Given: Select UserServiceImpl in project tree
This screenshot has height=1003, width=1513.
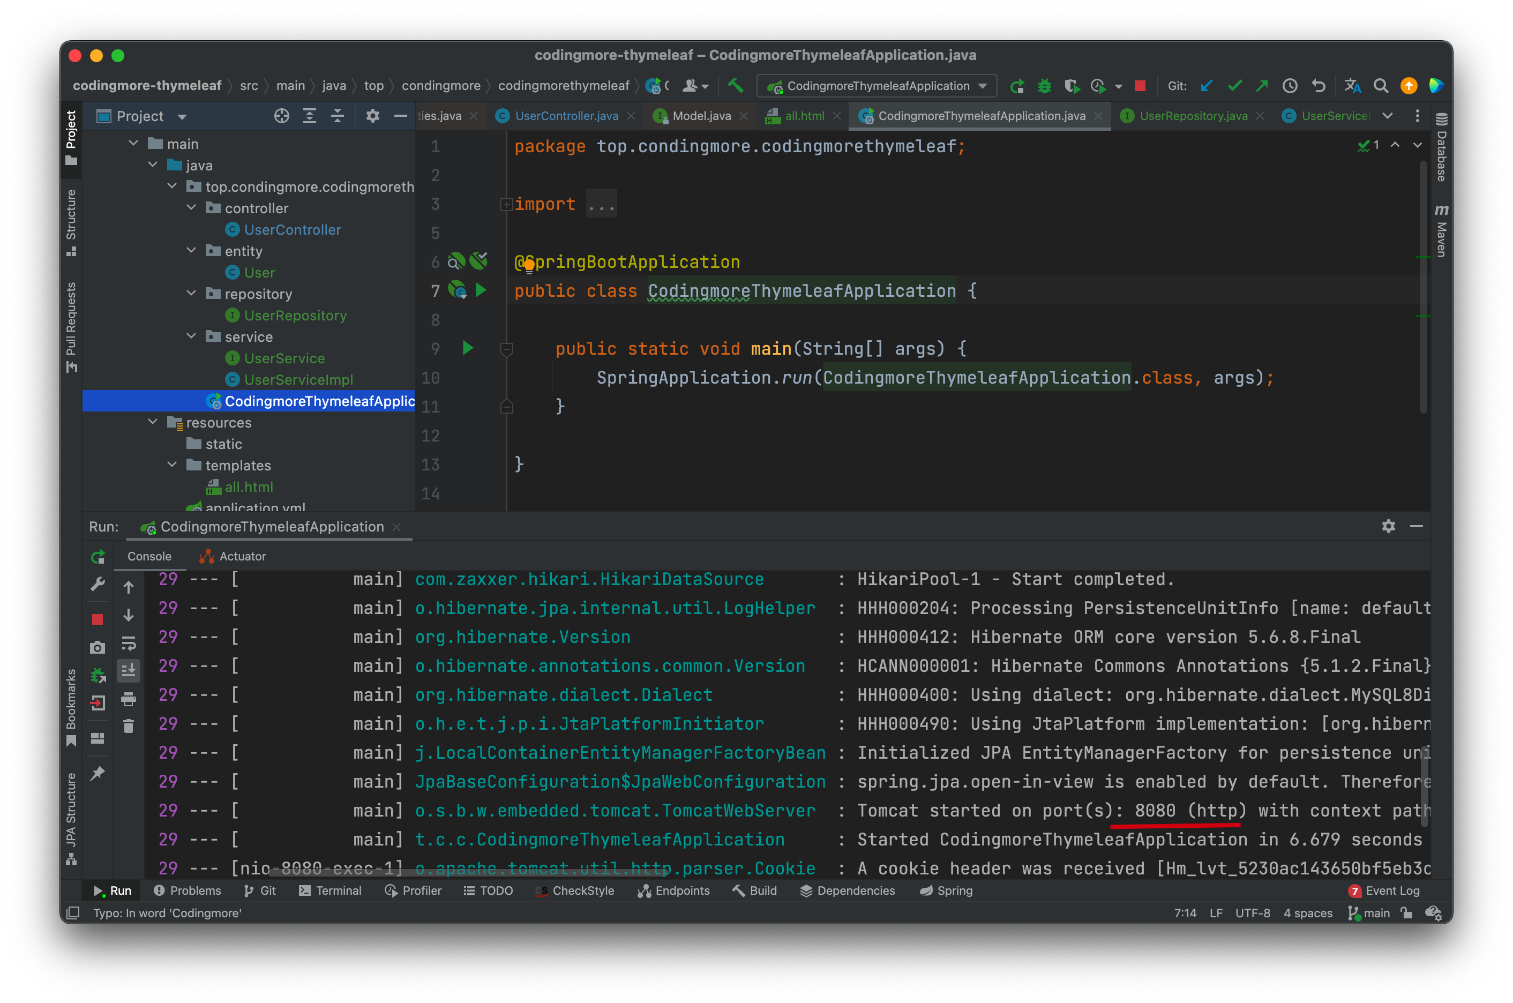Looking at the screenshot, I should click(x=298, y=380).
